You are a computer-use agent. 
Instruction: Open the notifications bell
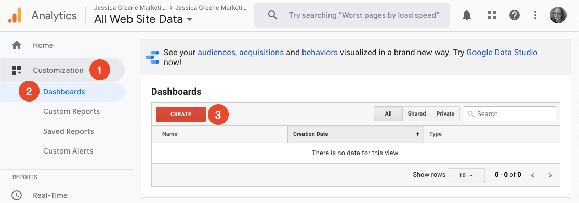[467, 15]
